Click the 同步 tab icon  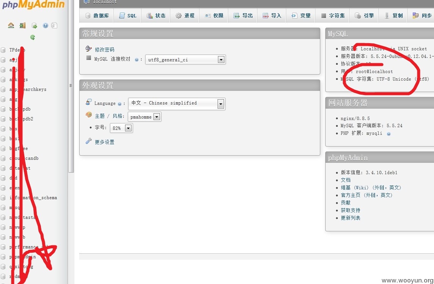tap(415, 16)
